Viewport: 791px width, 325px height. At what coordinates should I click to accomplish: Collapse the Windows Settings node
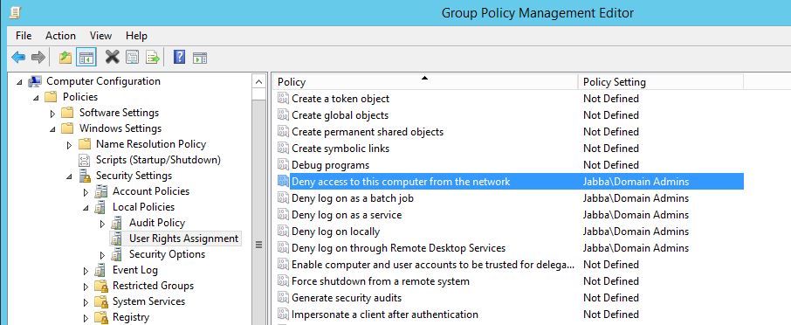click(52, 129)
